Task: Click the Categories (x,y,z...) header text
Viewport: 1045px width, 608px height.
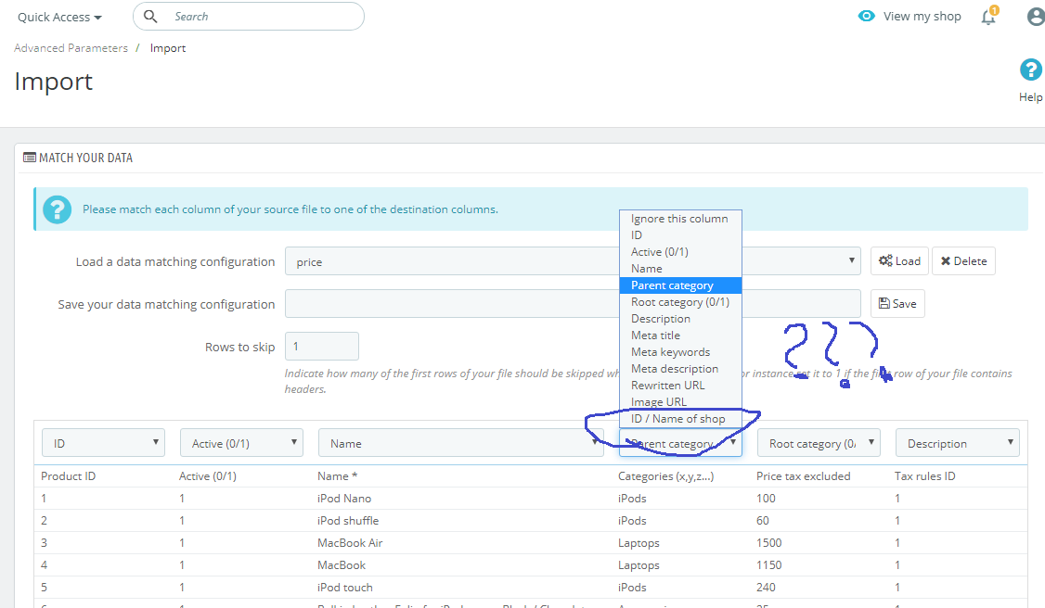Action: pyautogui.click(x=665, y=476)
